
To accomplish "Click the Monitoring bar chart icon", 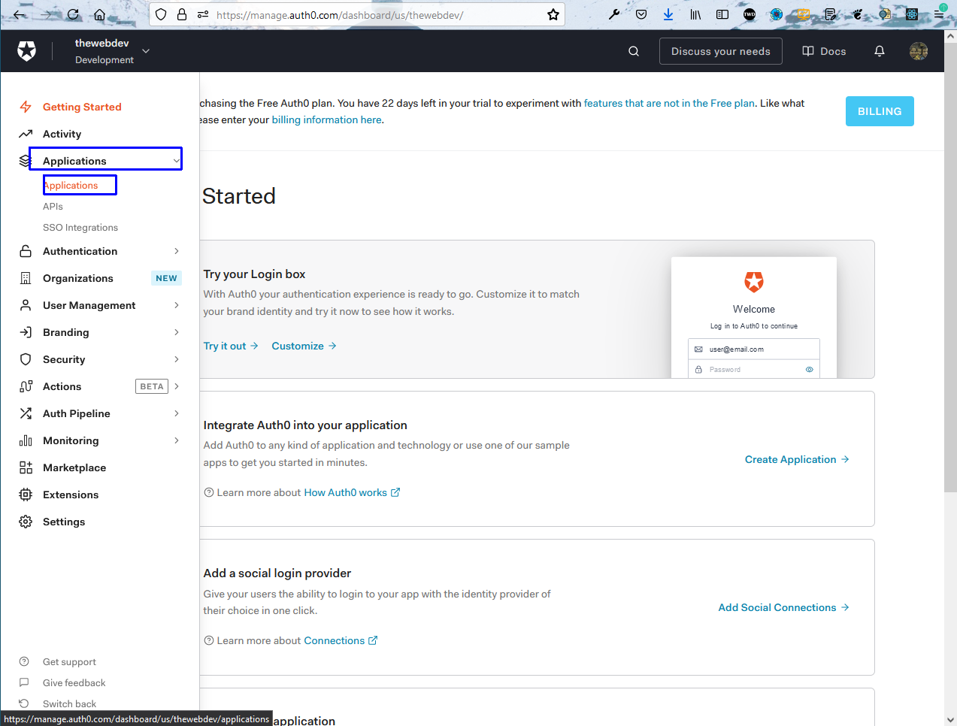I will [26, 440].
